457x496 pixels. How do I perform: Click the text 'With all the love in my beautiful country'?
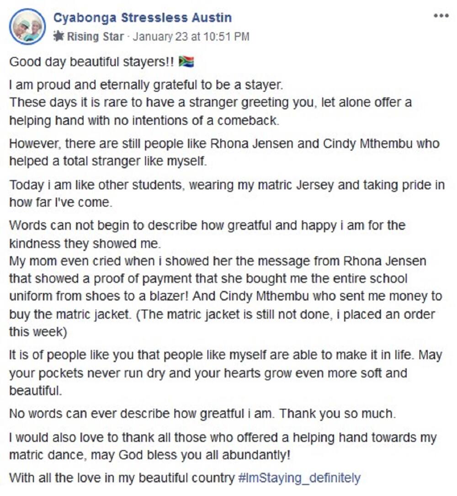122,478
